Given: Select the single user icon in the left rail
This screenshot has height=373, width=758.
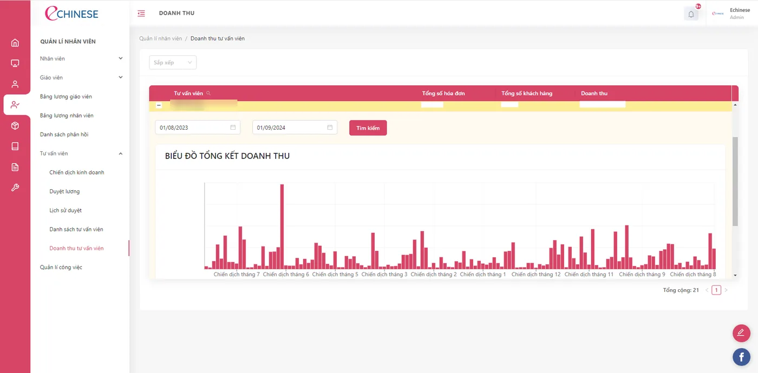Looking at the screenshot, I should (15, 84).
